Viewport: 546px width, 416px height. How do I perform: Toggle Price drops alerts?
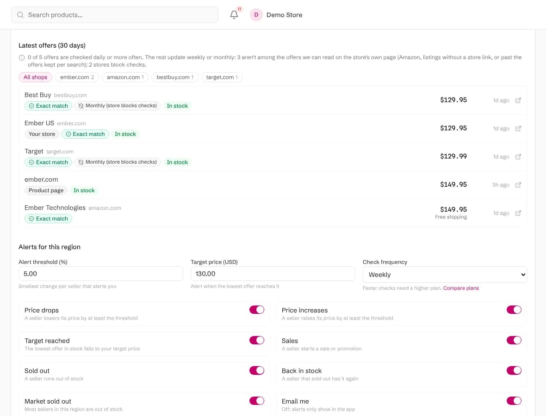point(257,310)
